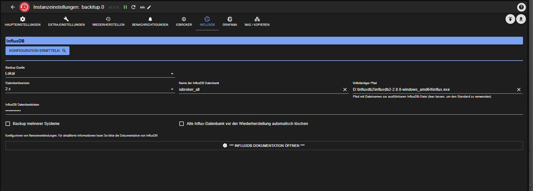Open the Haupteinstellungen tab
The image size is (533, 191).
[x=23, y=21]
